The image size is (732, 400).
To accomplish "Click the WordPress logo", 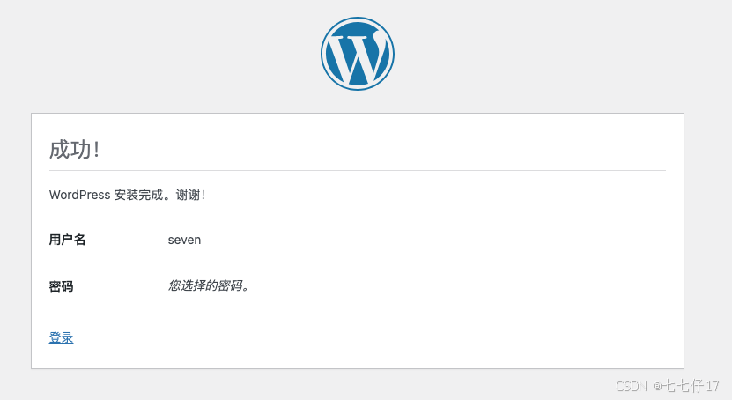I will (358, 54).
